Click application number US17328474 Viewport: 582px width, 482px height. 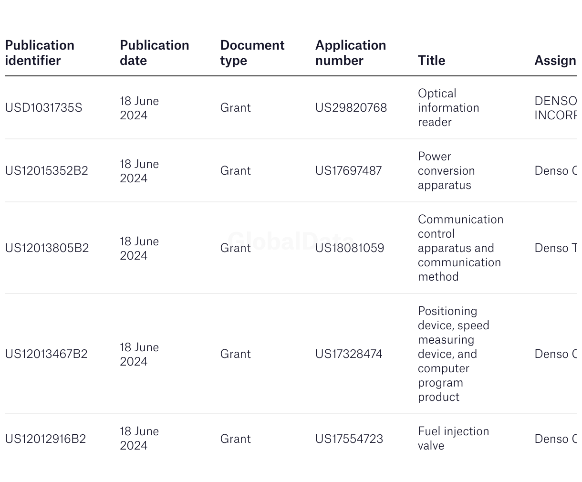pyautogui.click(x=349, y=354)
